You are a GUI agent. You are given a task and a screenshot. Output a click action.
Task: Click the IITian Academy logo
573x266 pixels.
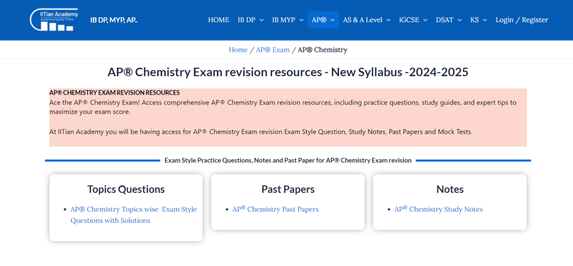point(54,20)
